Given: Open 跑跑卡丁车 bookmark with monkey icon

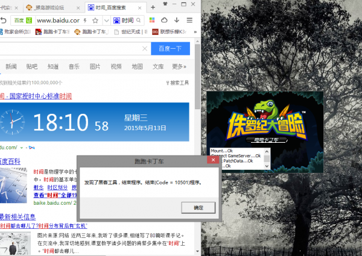Looking at the screenshot, I should point(92,32).
